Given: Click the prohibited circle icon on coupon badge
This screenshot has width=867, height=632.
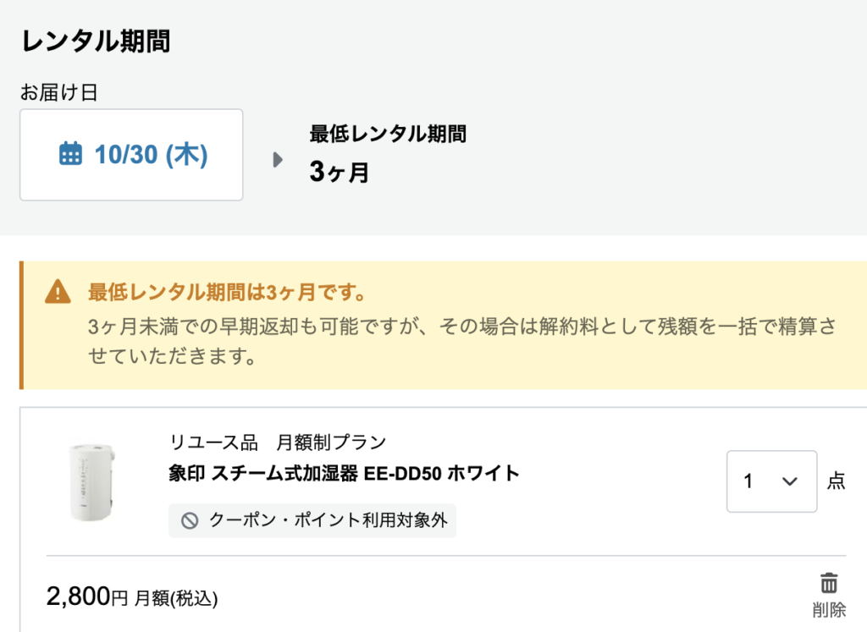Looking at the screenshot, I should point(190,520).
